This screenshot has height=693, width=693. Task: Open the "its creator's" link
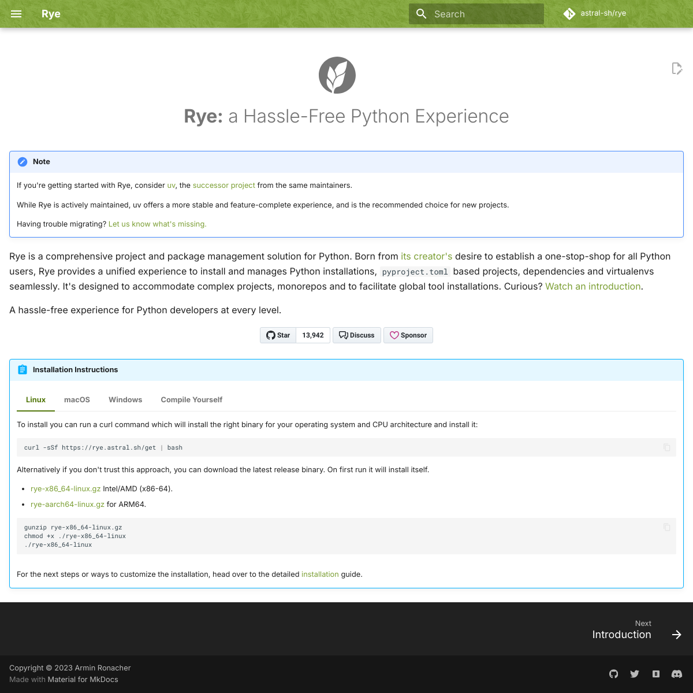coord(427,256)
